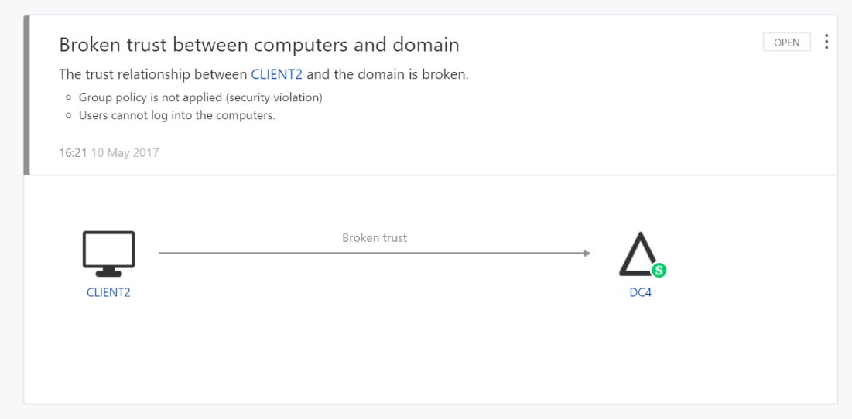Image resolution: width=852 pixels, height=419 pixels.
Task: Click the CLIENT2 label under the monitor
Action: (108, 292)
